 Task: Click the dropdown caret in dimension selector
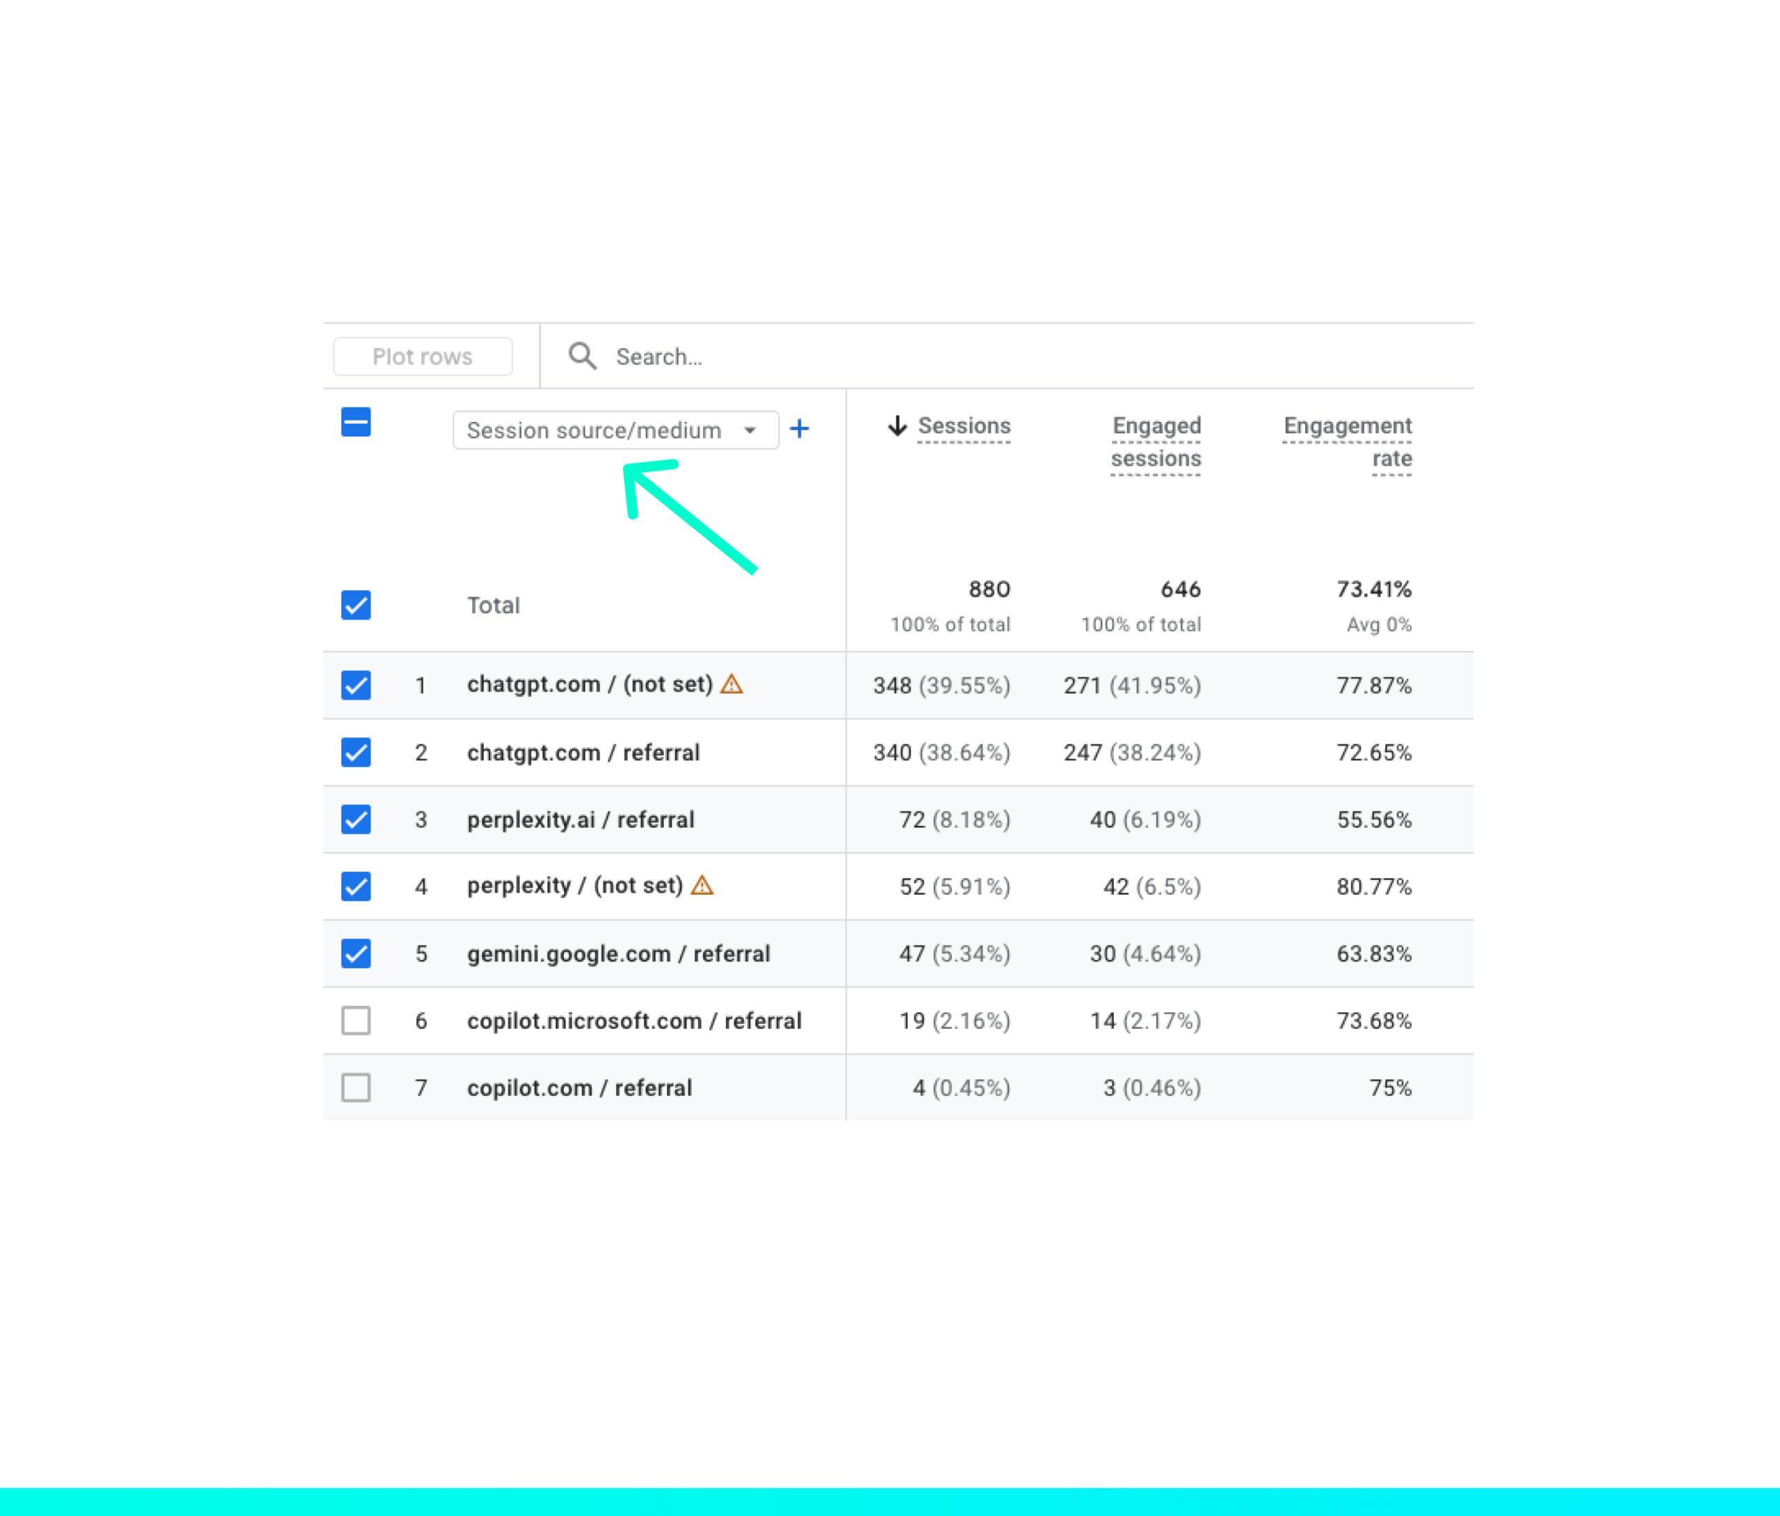coord(750,430)
